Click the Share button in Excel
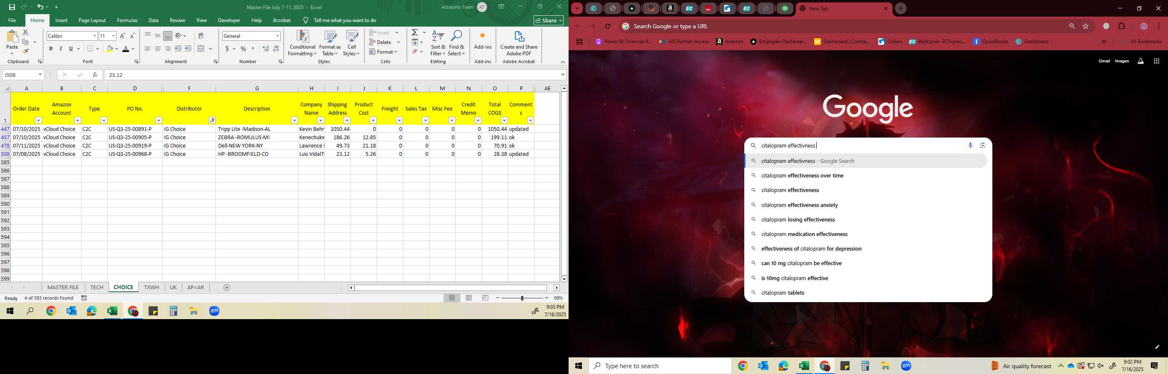This screenshot has width=1168, height=374. 548,20
